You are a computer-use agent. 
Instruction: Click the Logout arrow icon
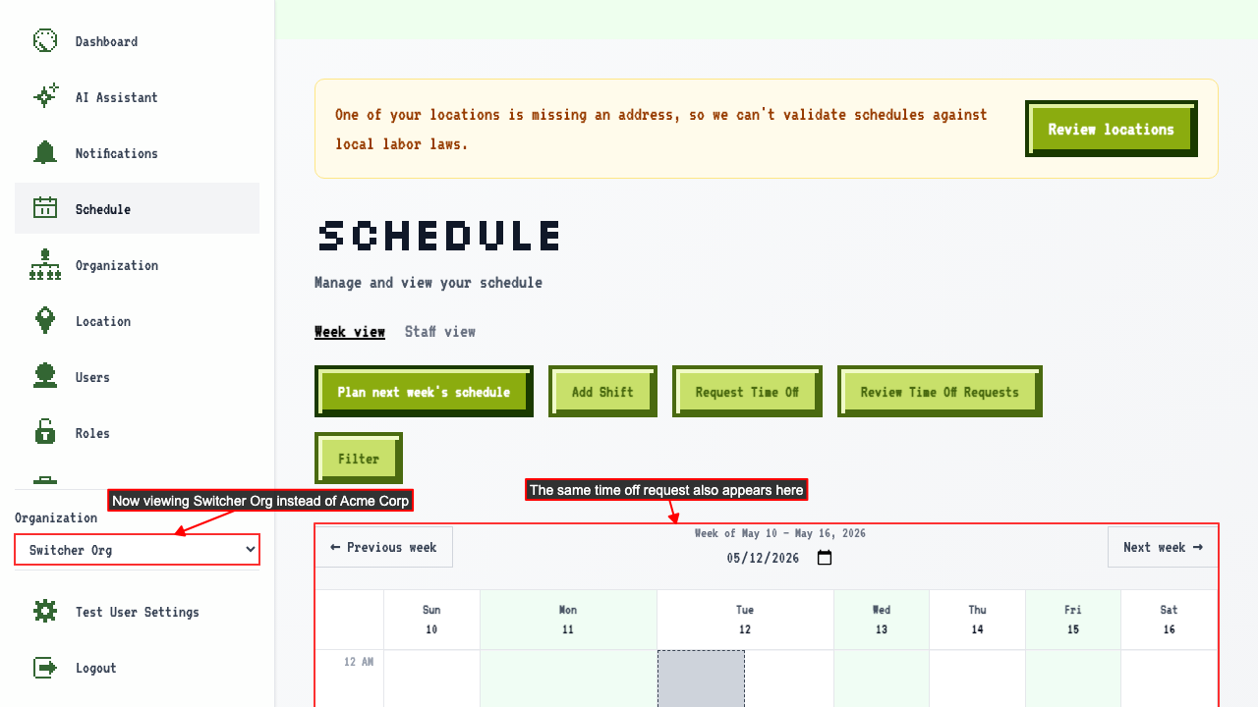coord(45,668)
